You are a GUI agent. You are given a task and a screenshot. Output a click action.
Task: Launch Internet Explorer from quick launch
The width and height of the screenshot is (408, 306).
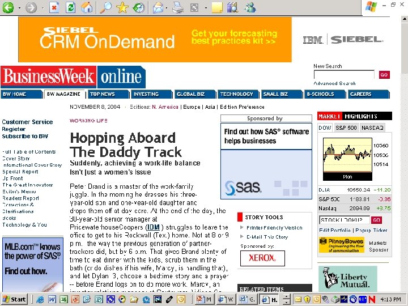pos(40,299)
